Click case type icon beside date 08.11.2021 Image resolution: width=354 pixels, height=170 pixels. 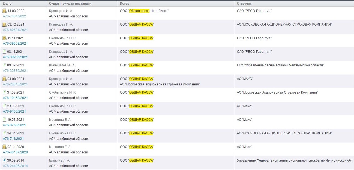point(4,52)
